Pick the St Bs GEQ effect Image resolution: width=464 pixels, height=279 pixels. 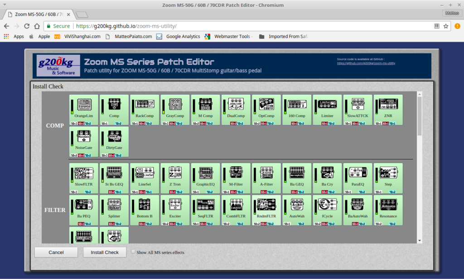pyautogui.click(x=114, y=178)
